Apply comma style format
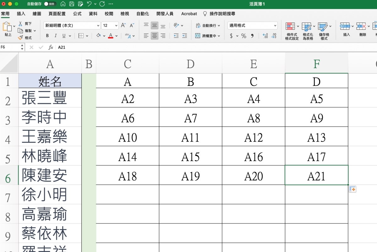The width and height of the screenshot is (377, 252). tap(252, 36)
